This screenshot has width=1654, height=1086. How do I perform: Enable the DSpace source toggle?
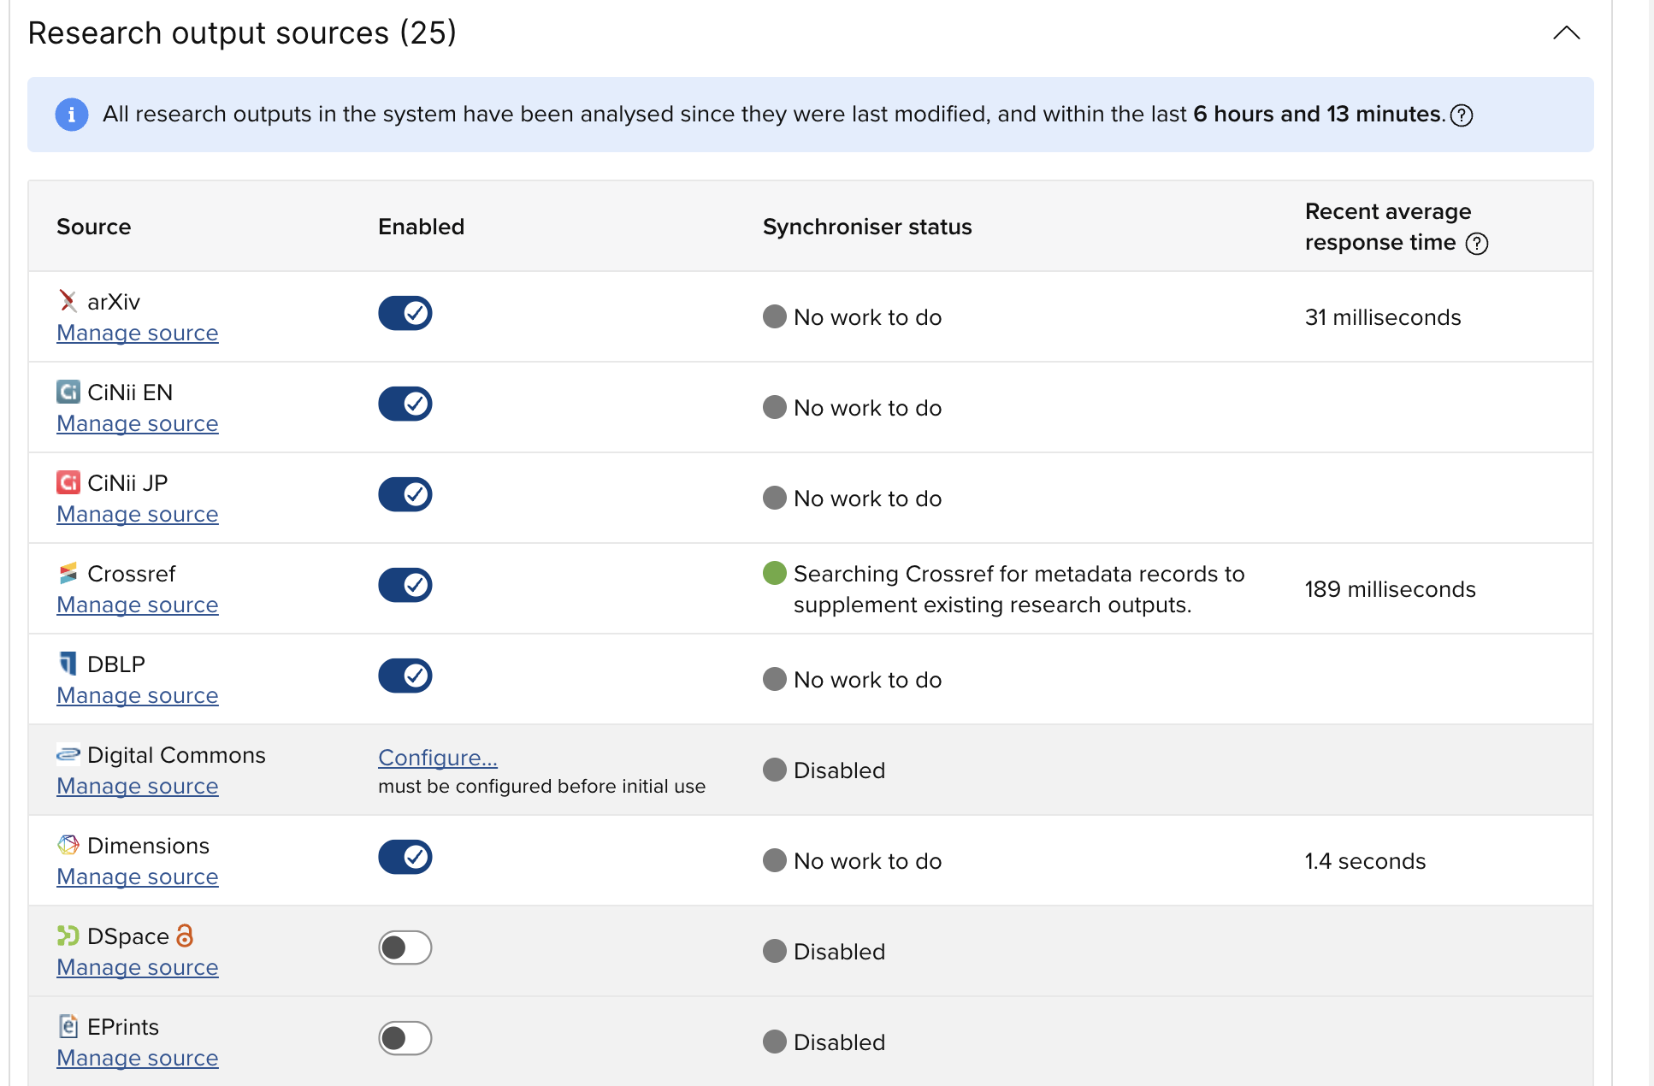click(x=405, y=947)
